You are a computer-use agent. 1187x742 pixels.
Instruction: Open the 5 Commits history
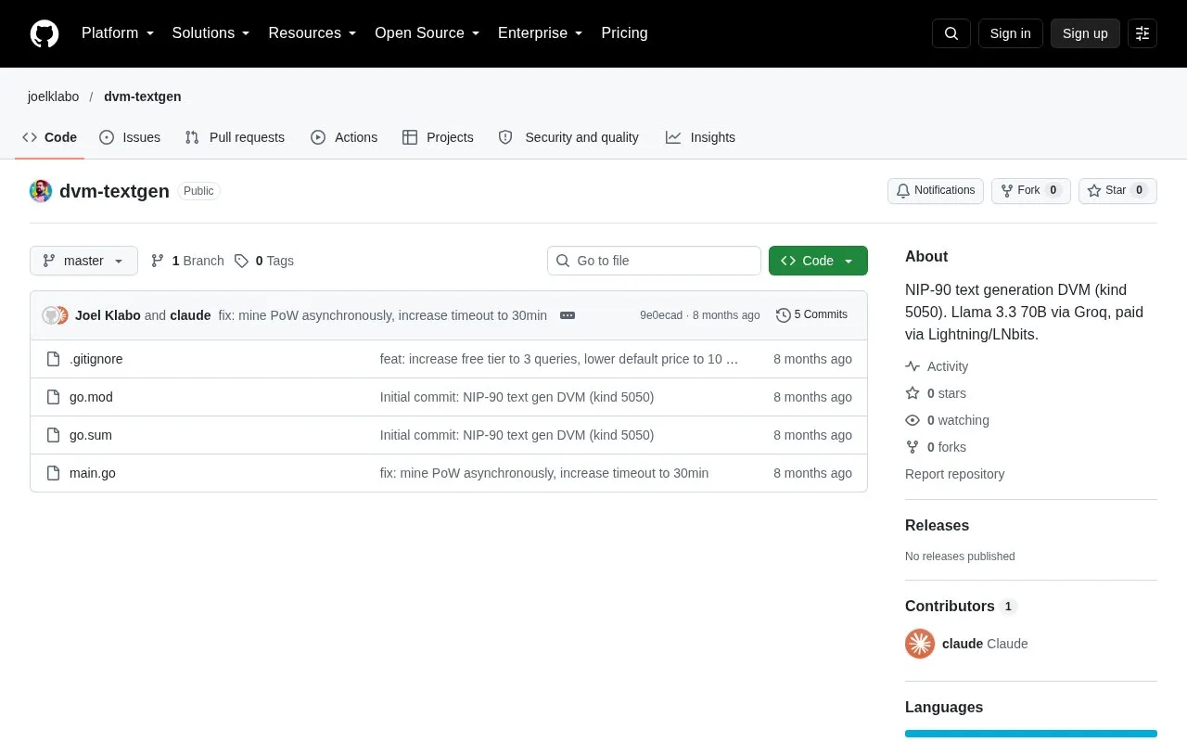(x=811, y=315)
